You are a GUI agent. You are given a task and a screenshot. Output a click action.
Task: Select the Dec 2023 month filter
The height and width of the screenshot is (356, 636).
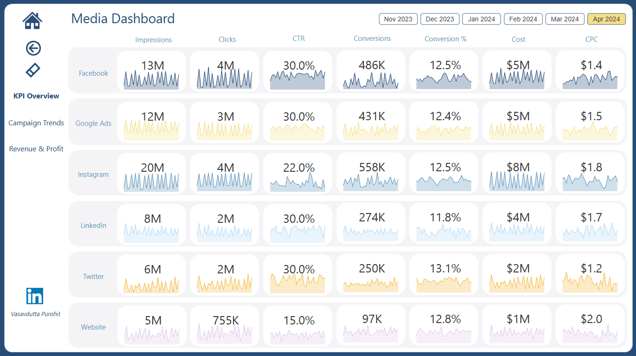440,19
